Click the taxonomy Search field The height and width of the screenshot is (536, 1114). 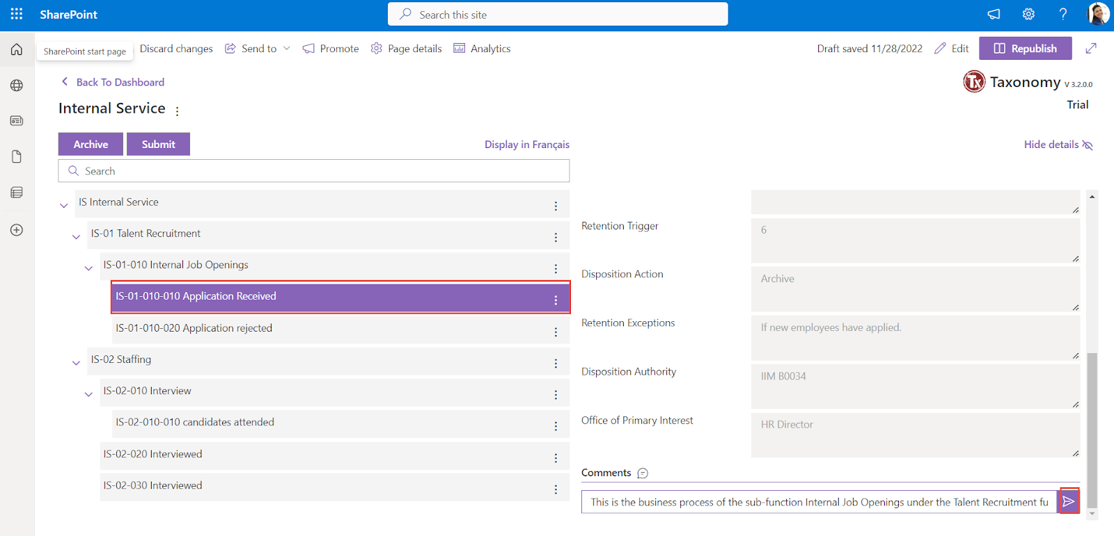click(314, 171)
